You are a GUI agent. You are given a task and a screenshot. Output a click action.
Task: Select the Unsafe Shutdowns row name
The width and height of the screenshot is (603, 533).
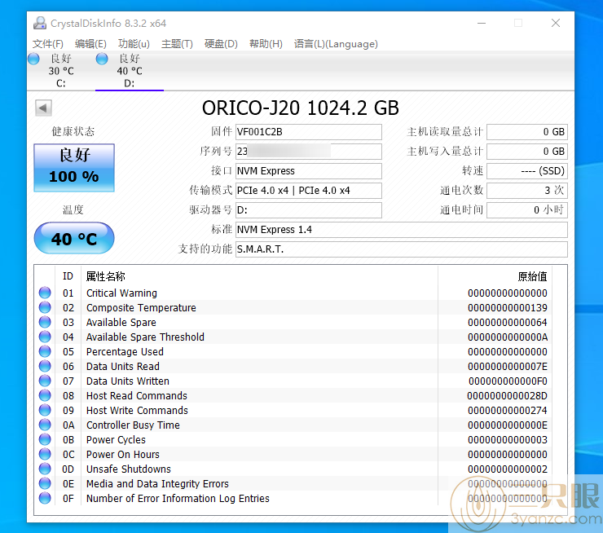tap(129, 469)
